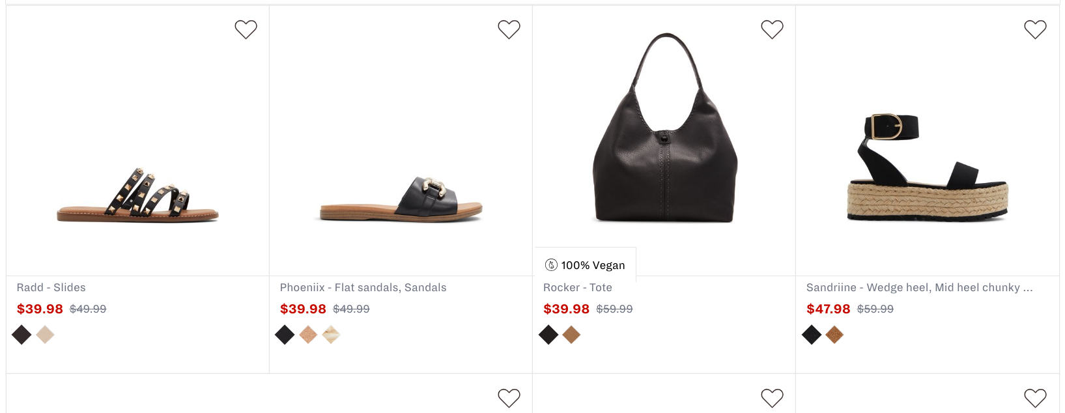View the espadrille platform sandal image
The height and width of the screenshot is (413, 1065).
[x=928, y=168]
